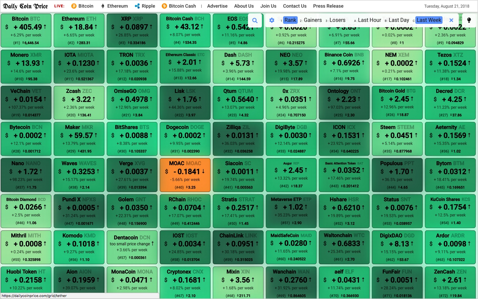Toggle the lightbulb theme icon
478x299 pixels.
point(469,20)
